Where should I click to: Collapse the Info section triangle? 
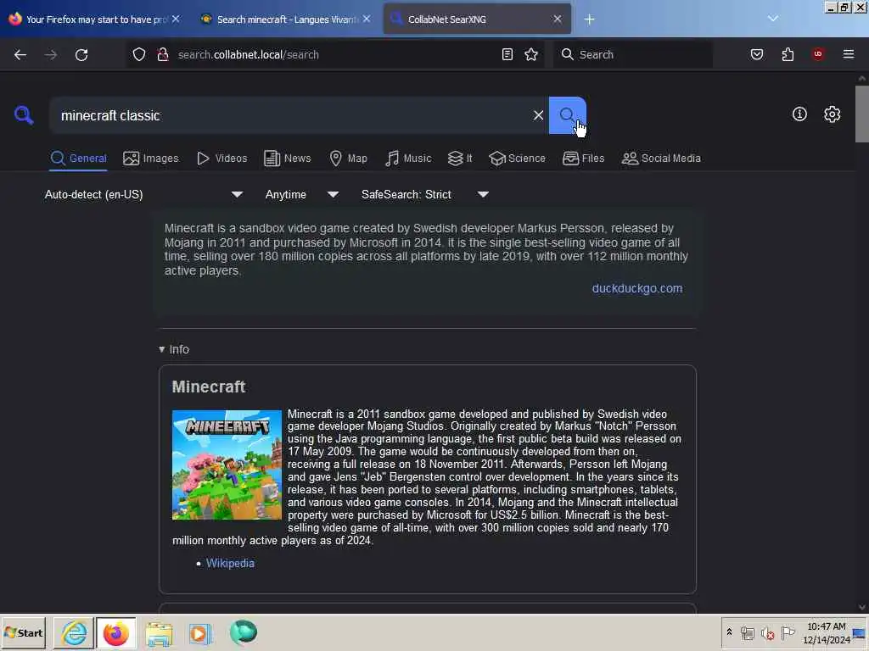[162, 349]
